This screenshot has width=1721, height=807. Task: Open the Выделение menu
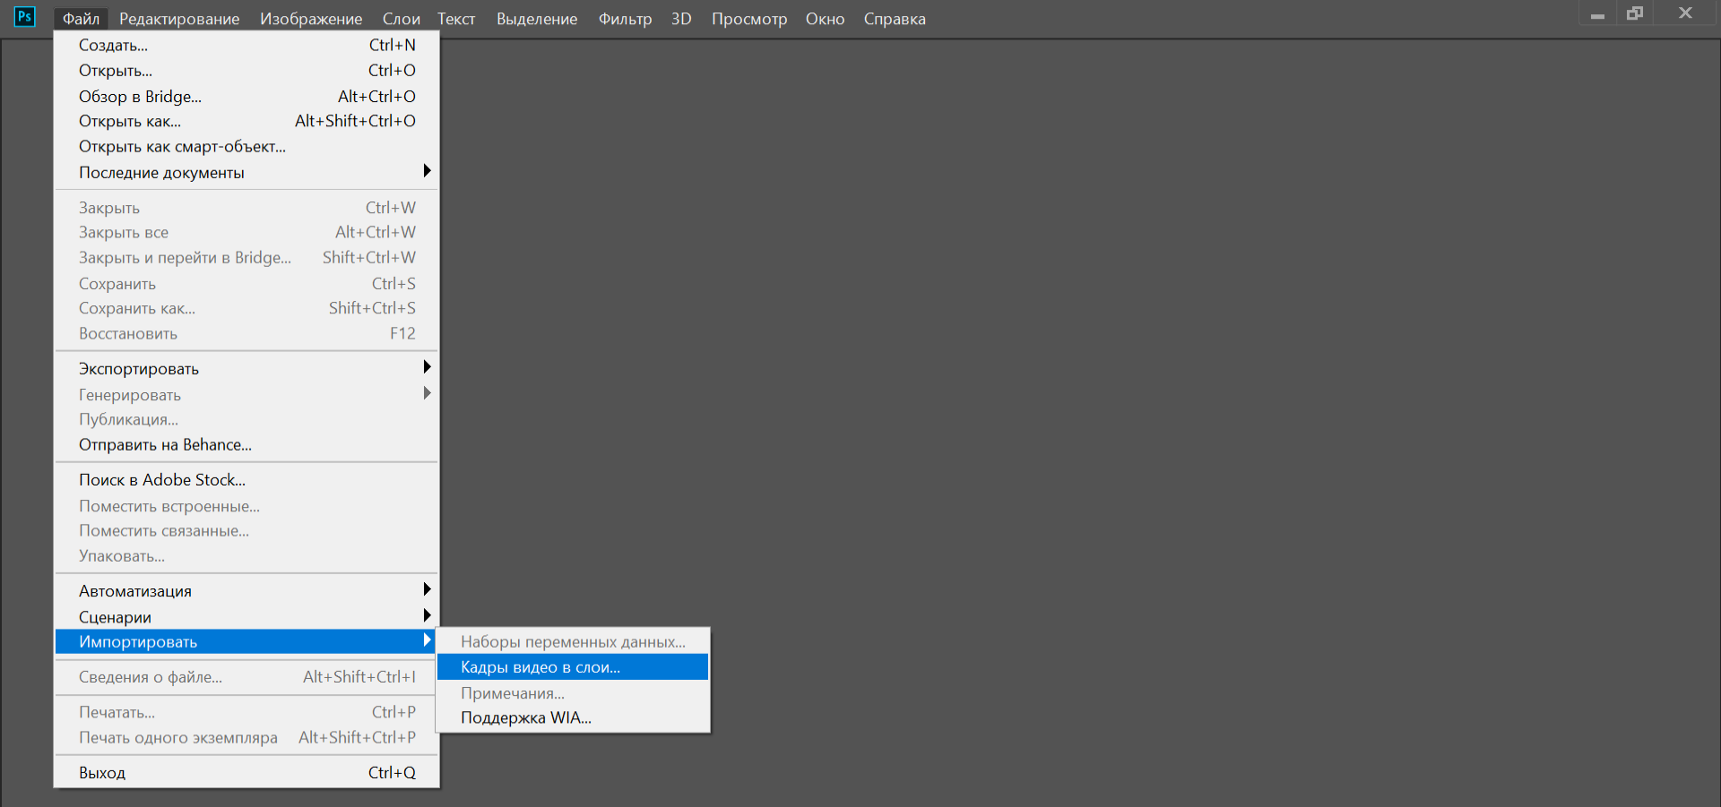(537, 19)
